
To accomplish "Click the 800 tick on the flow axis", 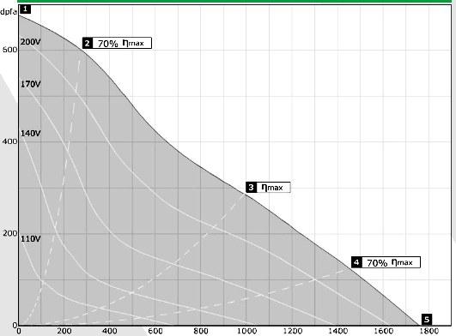I will (201, 331).
